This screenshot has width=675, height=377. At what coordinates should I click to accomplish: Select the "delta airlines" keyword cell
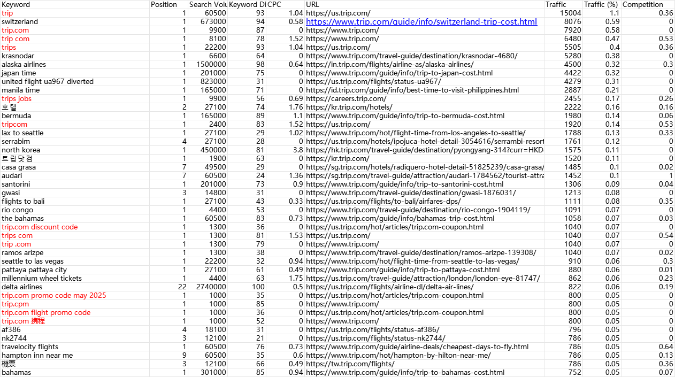pyautogui.click(x=22, y=287)
